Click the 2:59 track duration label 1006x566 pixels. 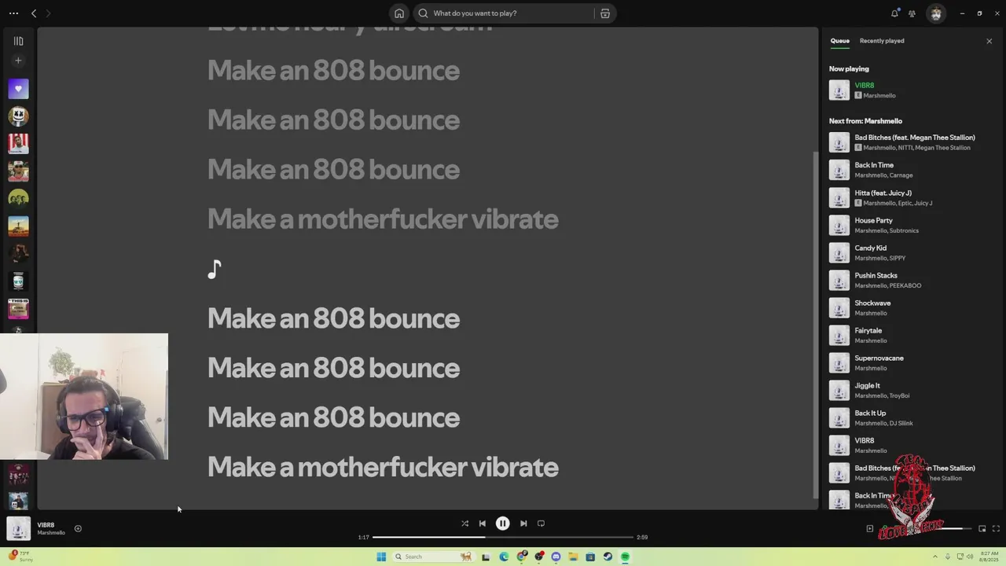[x=642, y=537]
